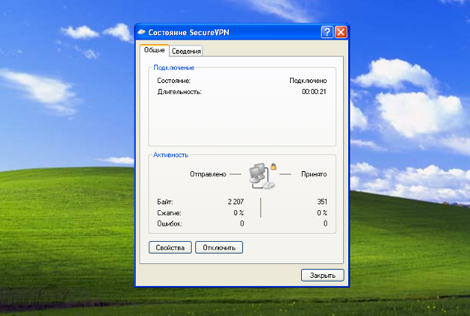Click the SecureVPN title bar cloud icon
This screenshot has width=470, height=316.
tap(142, 32)
